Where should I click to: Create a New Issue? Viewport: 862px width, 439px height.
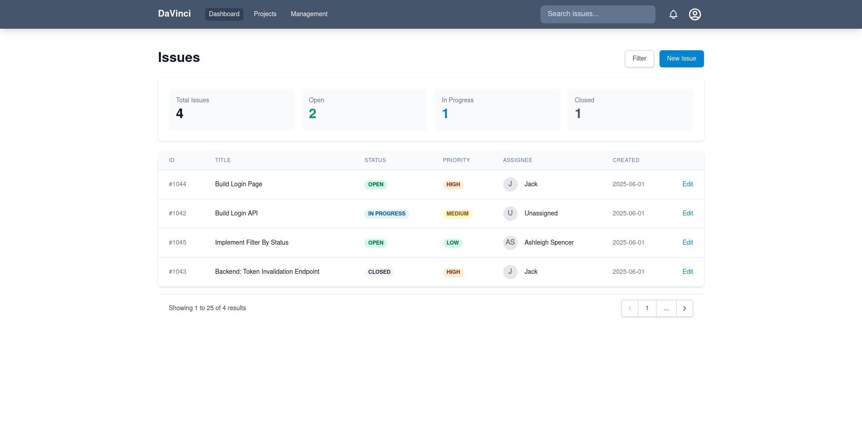pos(681,59)
